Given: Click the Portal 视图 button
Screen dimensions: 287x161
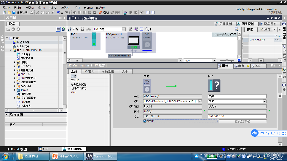Looking at the screenshot, I should [17, 149].
